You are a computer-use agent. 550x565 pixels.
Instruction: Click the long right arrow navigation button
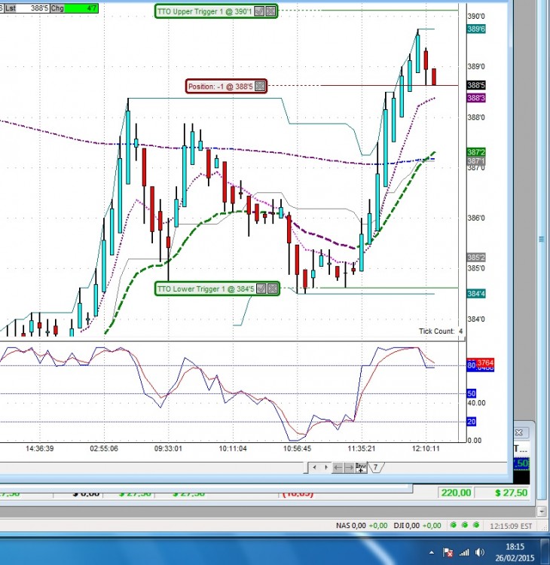coord(349,468)
